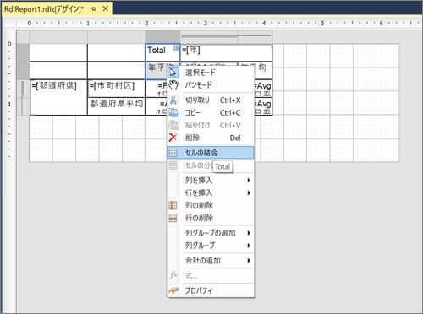Expand the 列グループの追加 submenu arrow
This screenshot has width=423, height=314.
coord(249,233)
